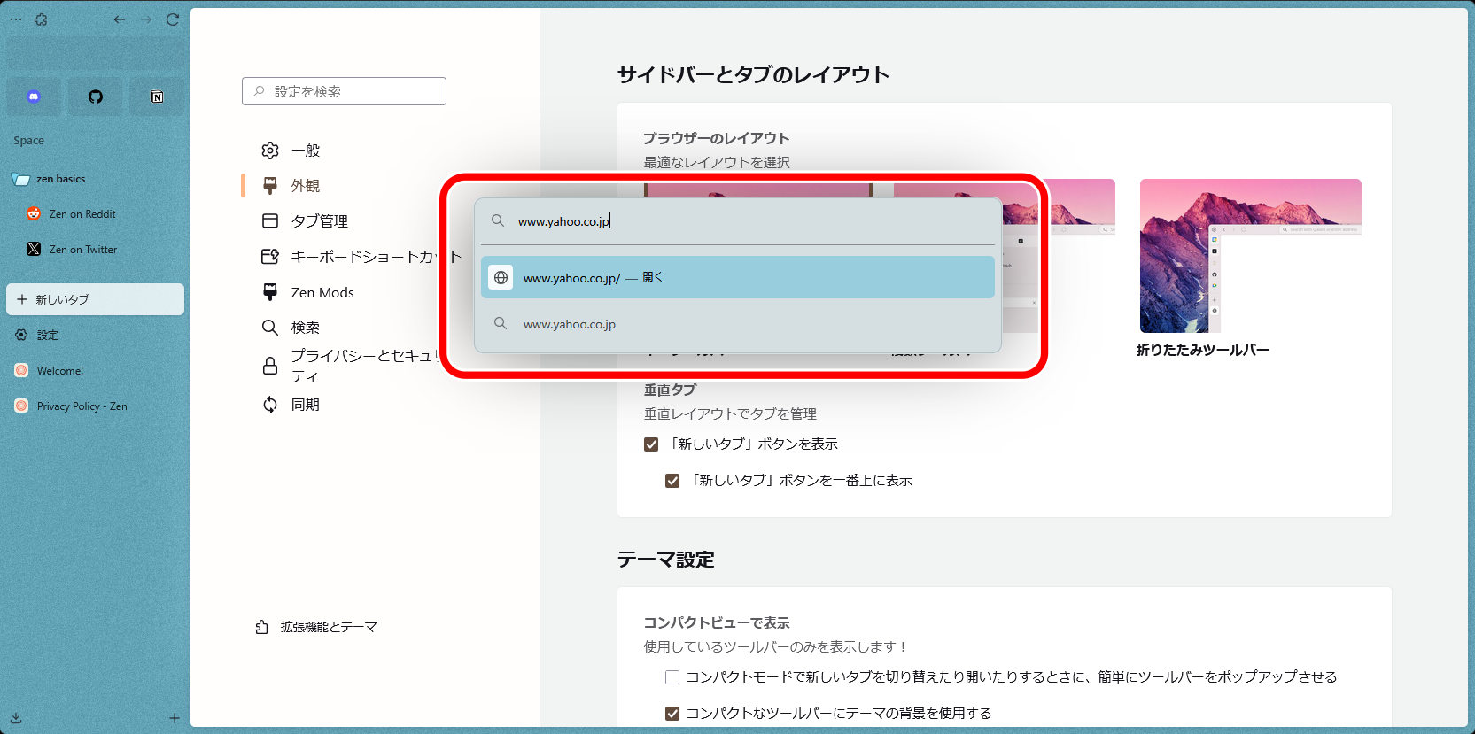This screenshot has width=1475, height=734.
Task: Open the Discord pinned essential tab
Action: point(34,97)
